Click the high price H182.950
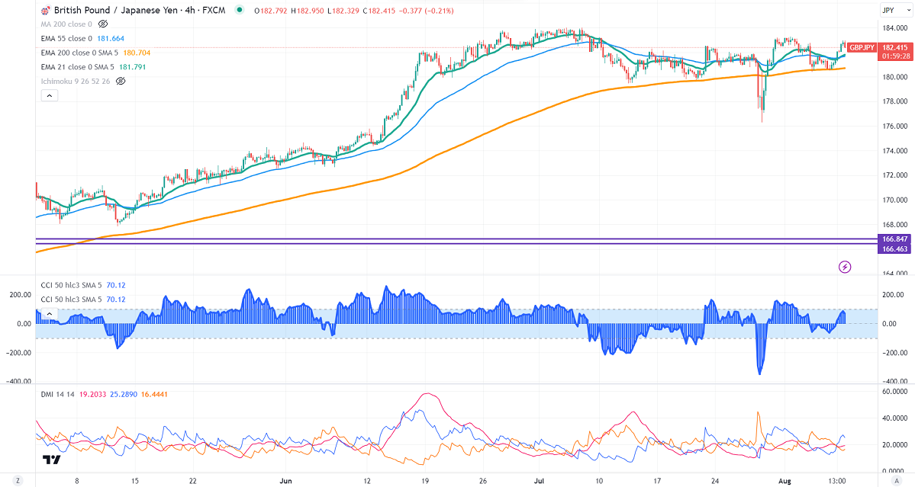 point(308,11)
